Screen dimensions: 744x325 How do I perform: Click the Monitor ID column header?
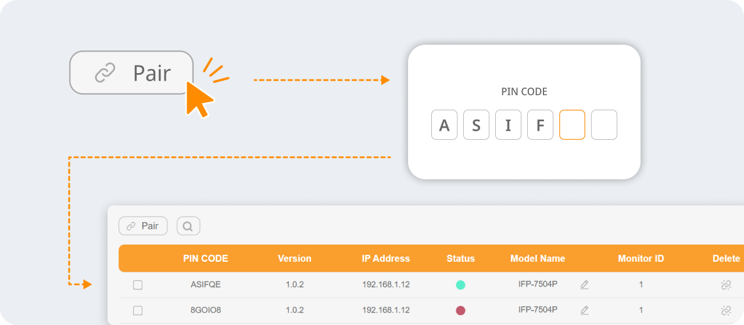641,259
